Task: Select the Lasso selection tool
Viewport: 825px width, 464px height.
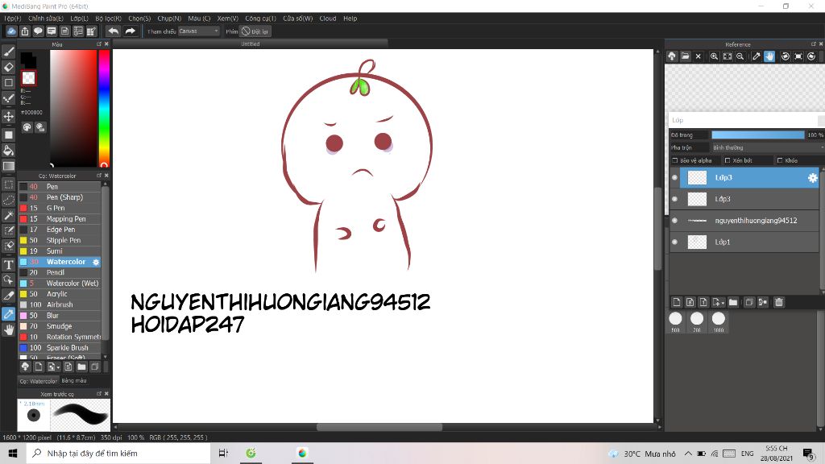Action: click(x=8, y=200)
